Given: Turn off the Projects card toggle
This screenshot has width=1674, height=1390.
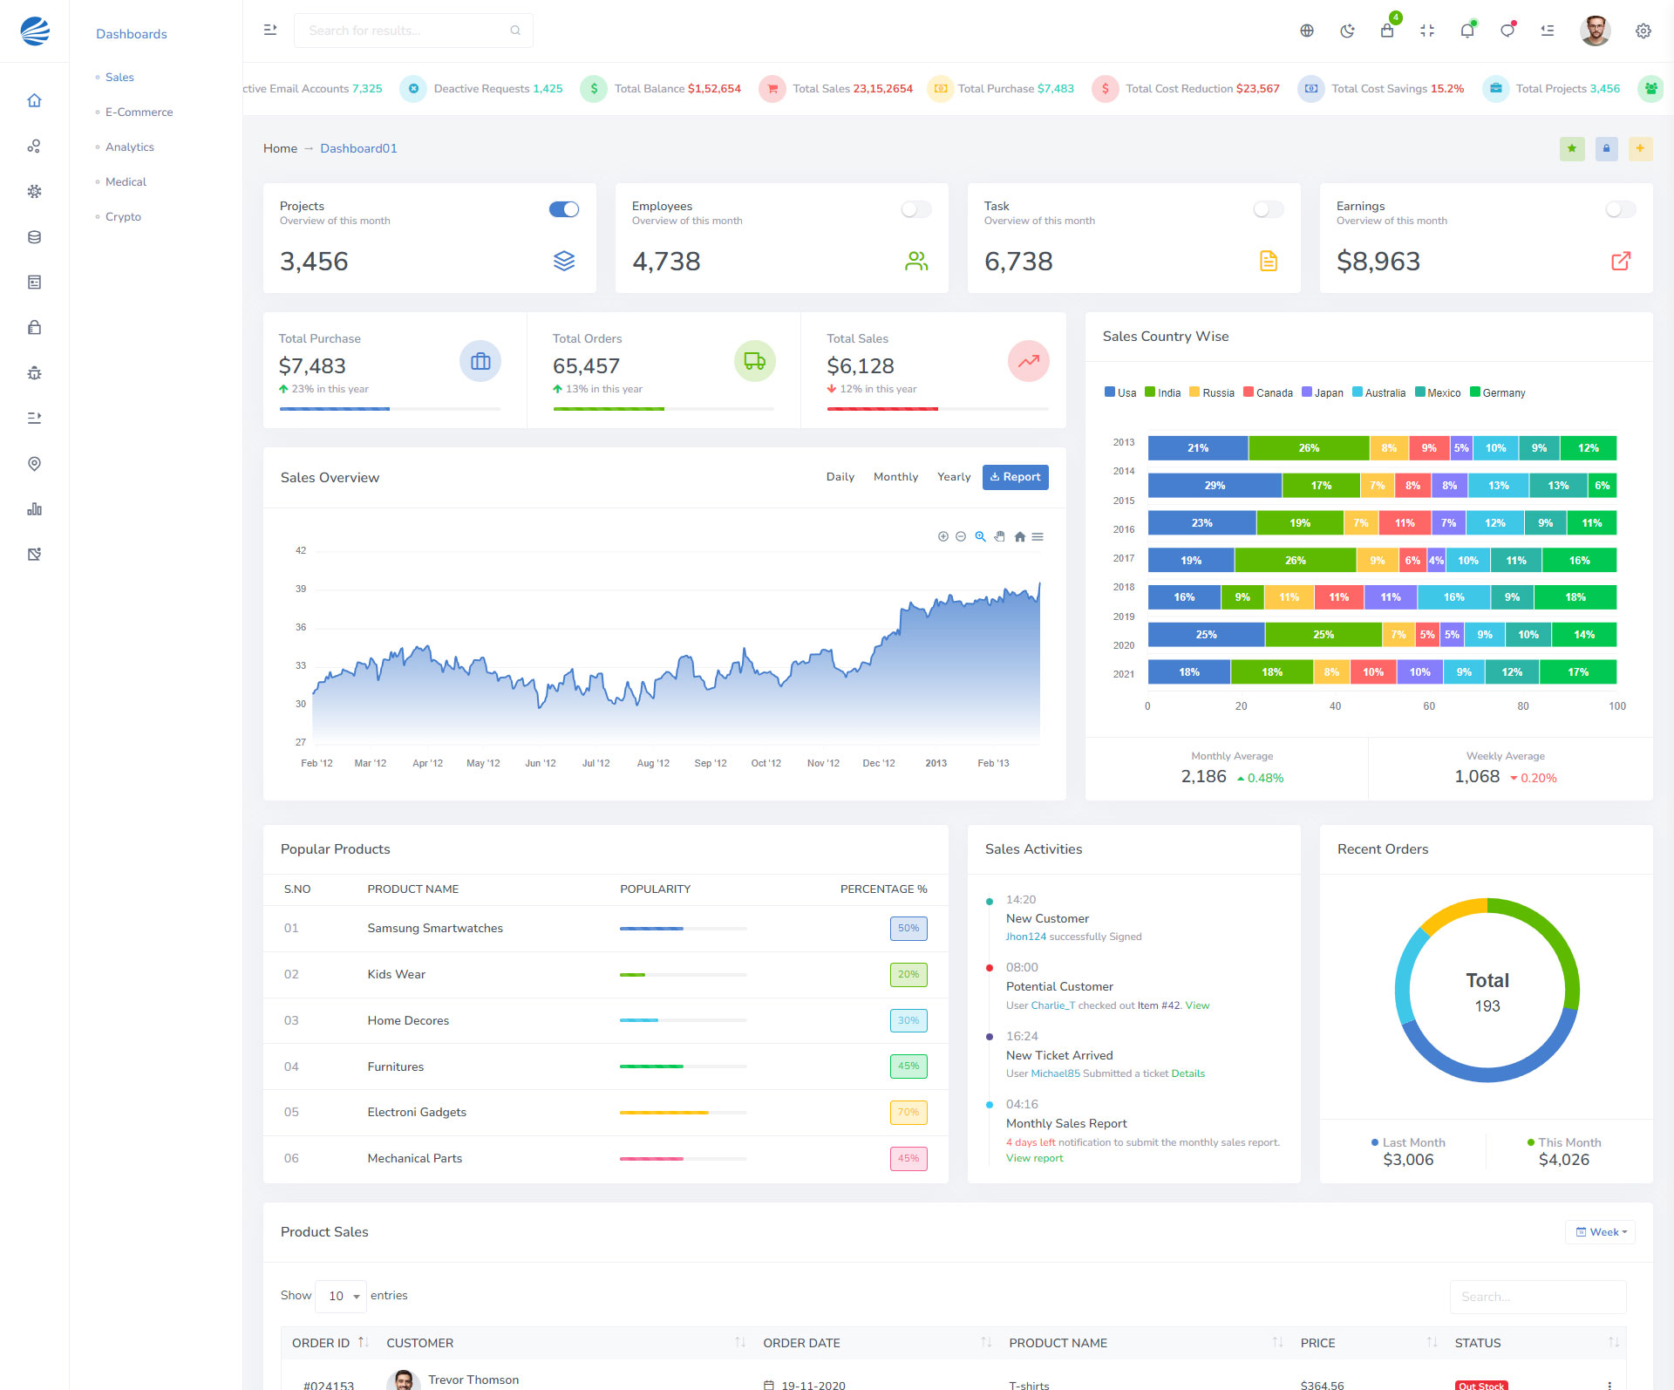Looking at the screenshot, I should pyautogui.click(x=564, y=209).
